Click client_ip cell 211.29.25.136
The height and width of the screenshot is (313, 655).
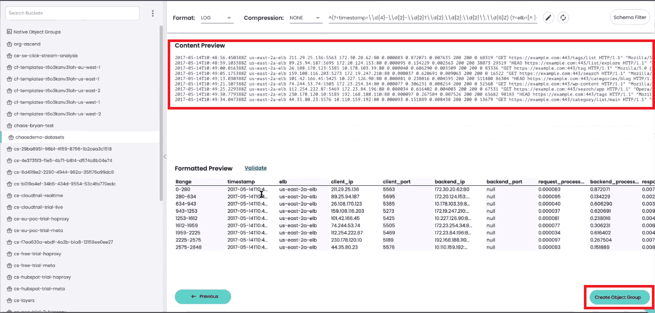pos(345,189)
